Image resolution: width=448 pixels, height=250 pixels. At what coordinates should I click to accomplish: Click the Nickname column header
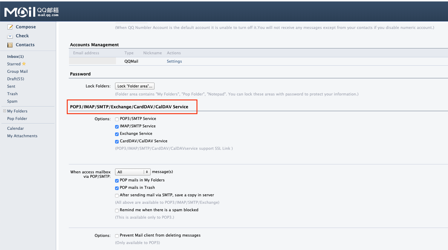pos(152,53)
